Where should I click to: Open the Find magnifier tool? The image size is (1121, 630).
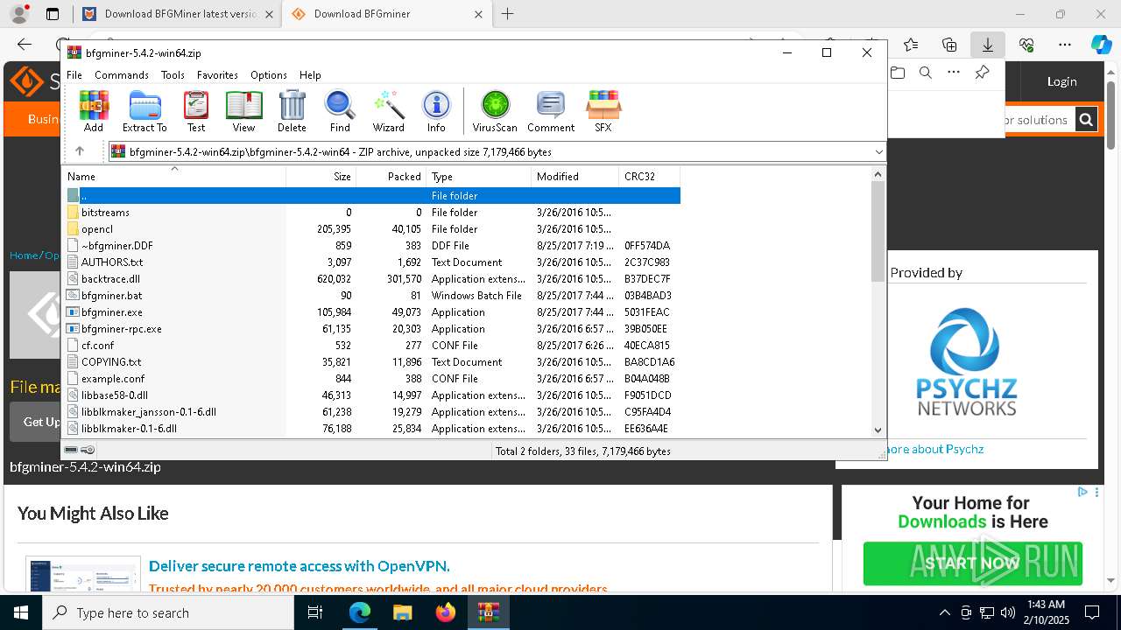pyautogui.click(x=340, y=111)
